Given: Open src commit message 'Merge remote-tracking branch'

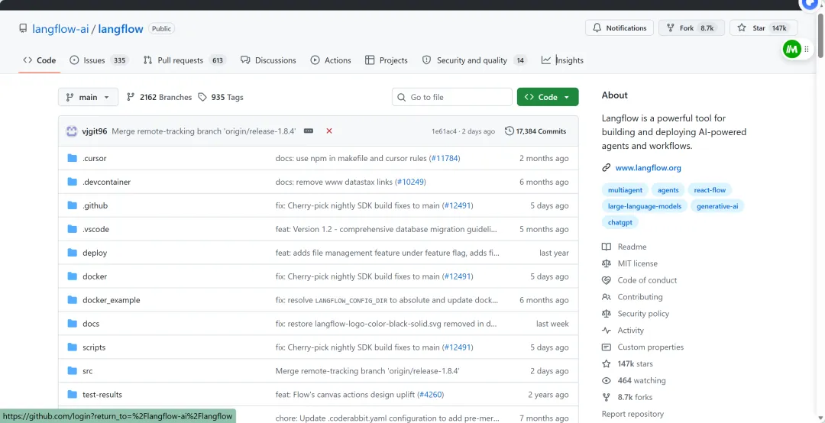Looking at the screenshot, I should [367, 371].
